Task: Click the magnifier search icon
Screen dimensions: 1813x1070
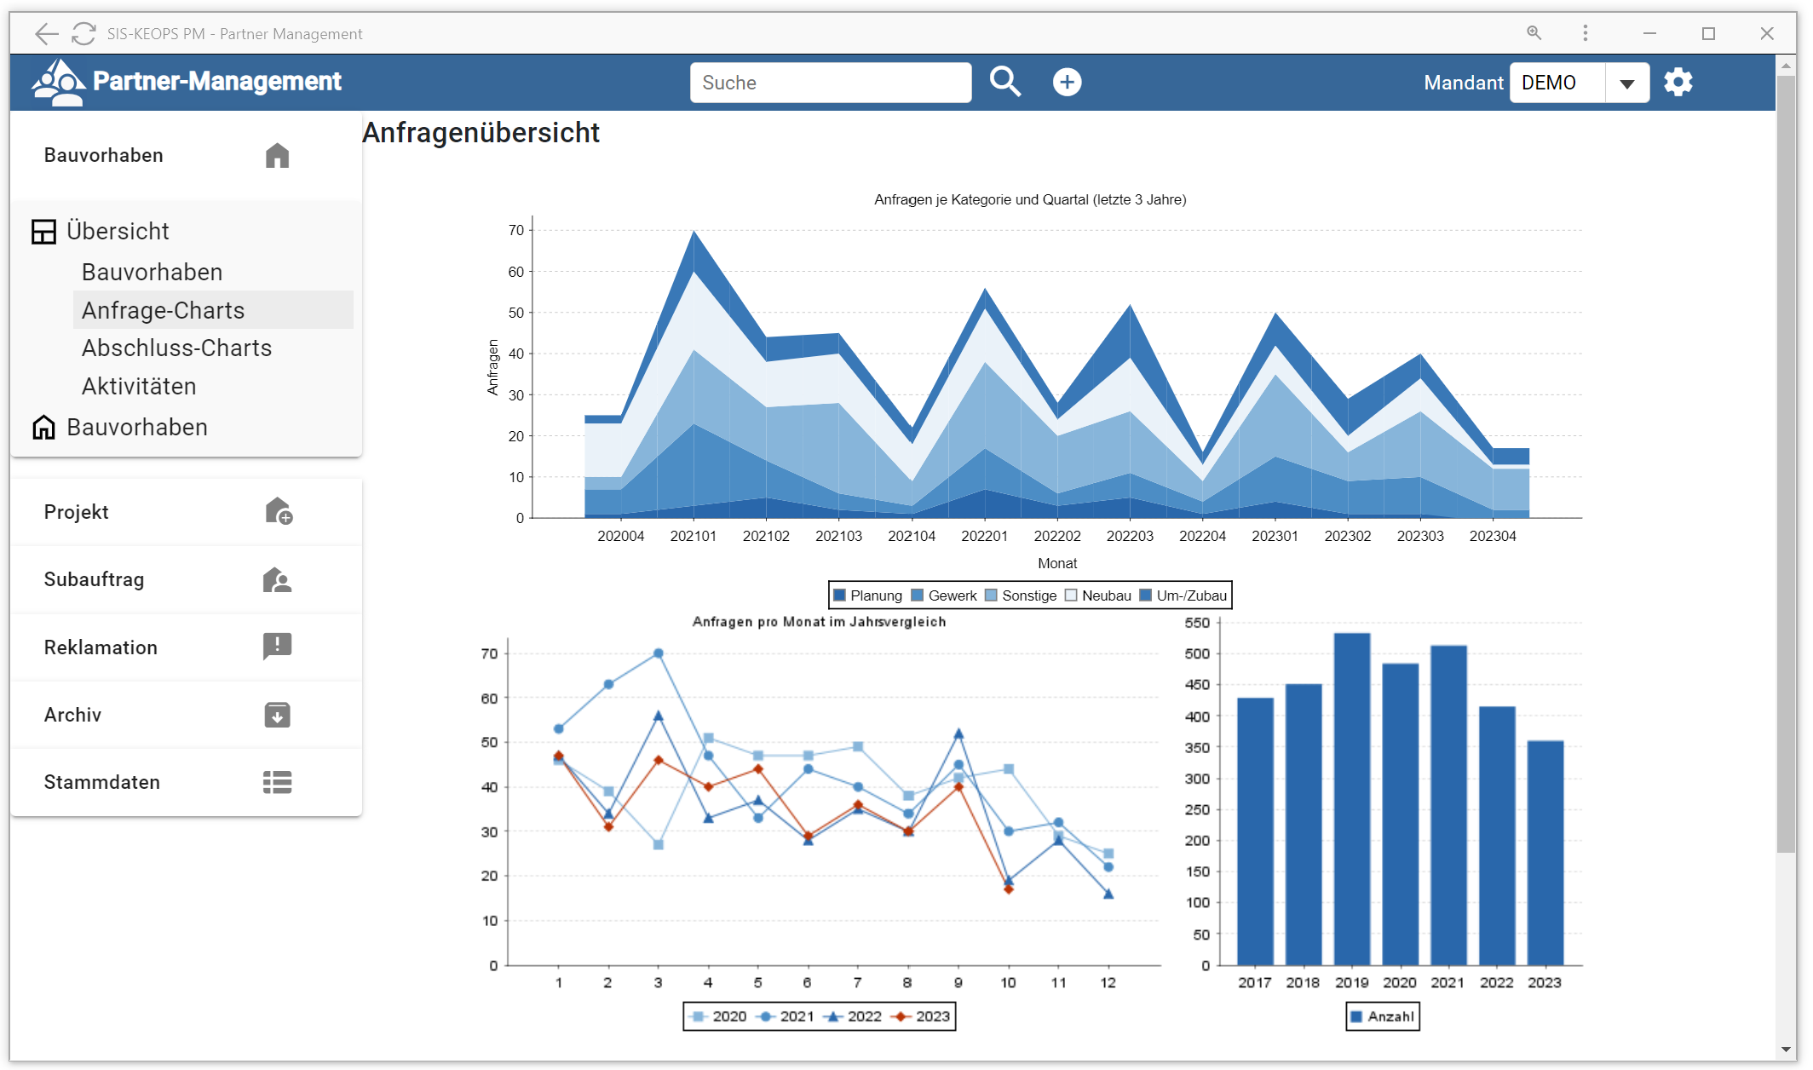Action: point(1004,82)
